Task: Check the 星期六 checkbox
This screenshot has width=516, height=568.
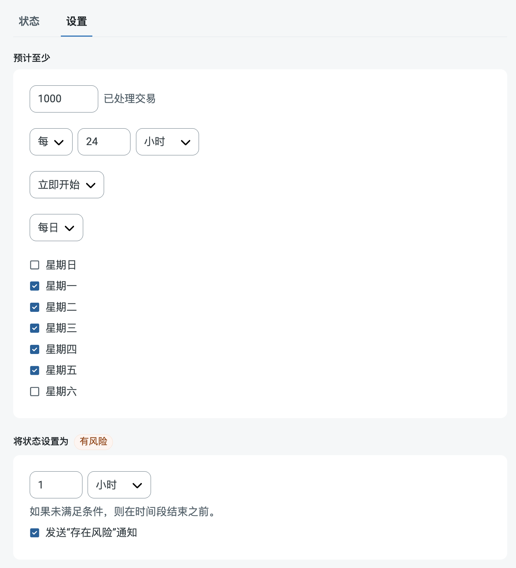Action: coord(35,392)
